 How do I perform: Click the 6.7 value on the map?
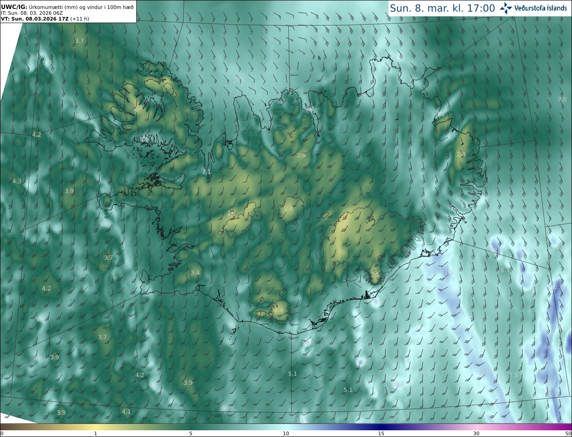tap(505, 270)
